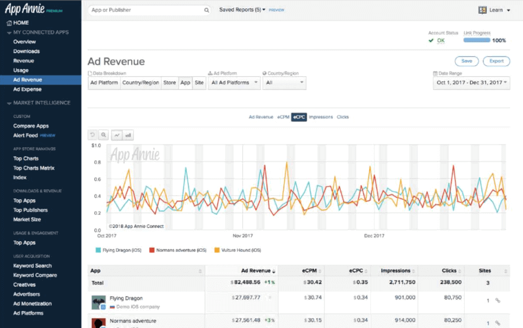This screenshot has height=328, width=523.
Task: Select the Impressions metric tab
Action: click(x=321, y=117)
